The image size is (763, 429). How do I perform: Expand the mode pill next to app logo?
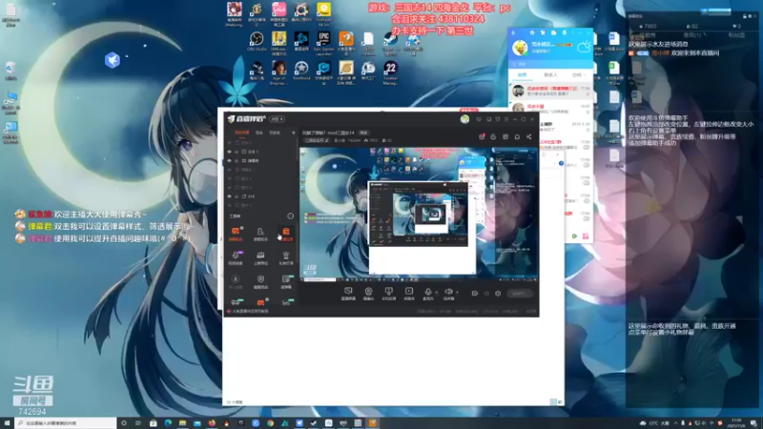[277, 119]
